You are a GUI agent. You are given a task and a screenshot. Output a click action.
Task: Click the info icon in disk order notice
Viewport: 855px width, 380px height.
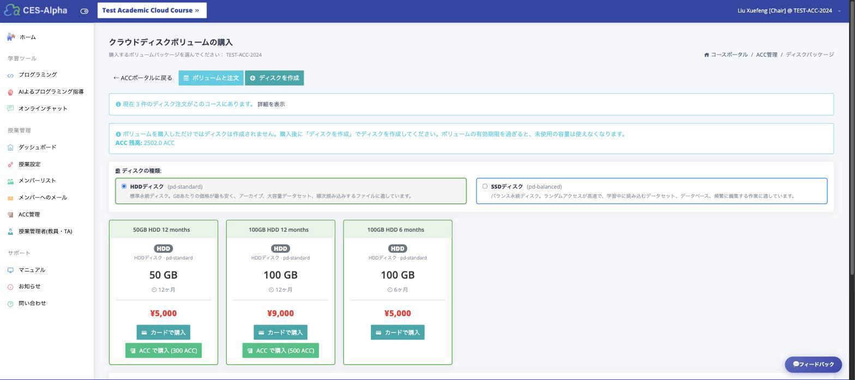pyautogui.click(x=118, y=104)
